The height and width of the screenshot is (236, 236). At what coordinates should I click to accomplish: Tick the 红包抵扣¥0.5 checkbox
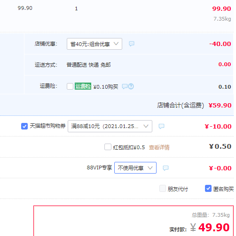coord(108,147)
